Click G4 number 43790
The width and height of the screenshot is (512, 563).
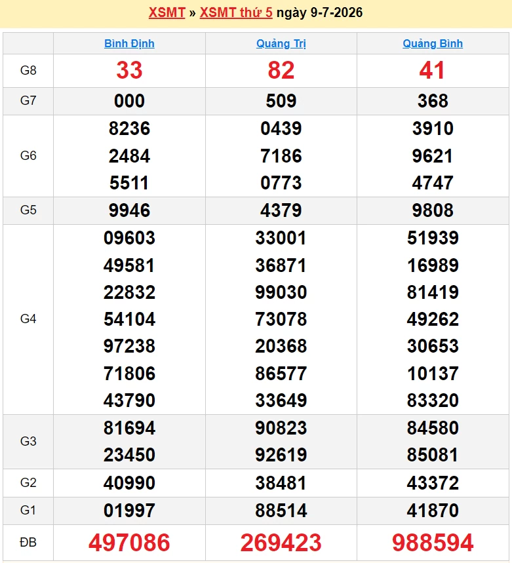point(129,400)
